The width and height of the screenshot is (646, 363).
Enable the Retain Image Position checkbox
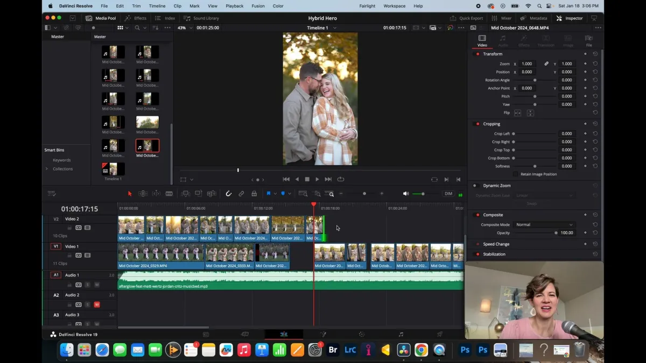click(x=515, y=174)
